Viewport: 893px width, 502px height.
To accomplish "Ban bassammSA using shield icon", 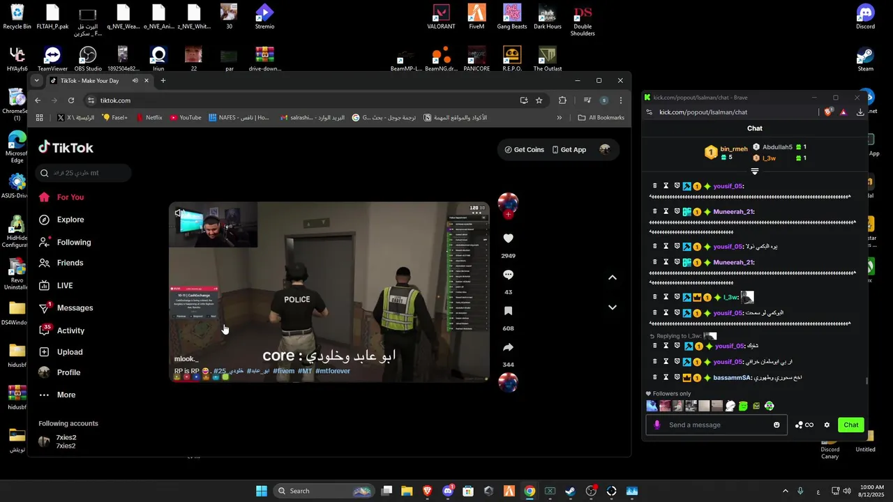I will (677, 377).
